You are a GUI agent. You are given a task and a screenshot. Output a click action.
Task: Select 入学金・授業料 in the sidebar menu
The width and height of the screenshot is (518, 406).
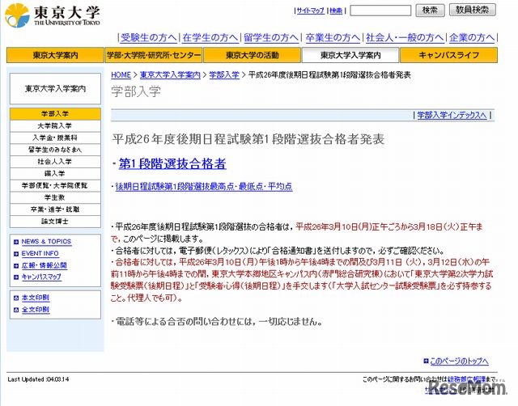(55, 137)
